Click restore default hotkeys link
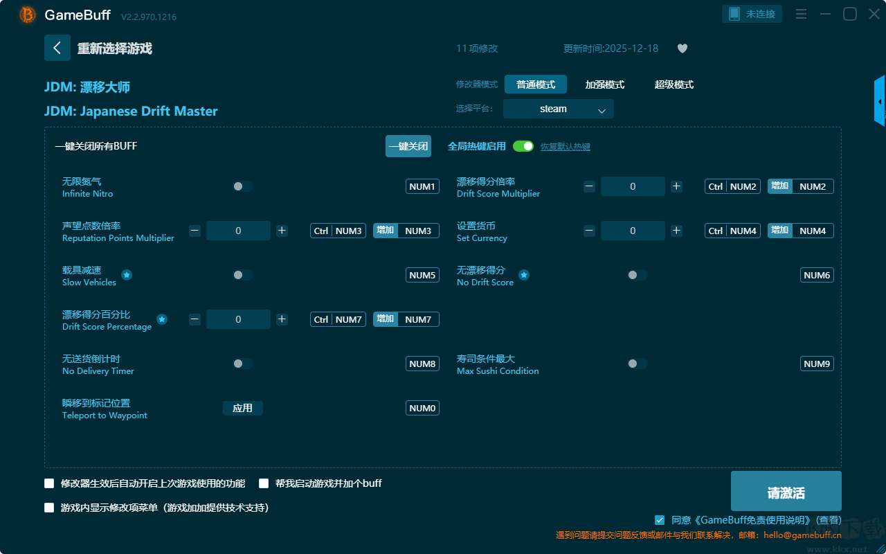The image size is (886, 554). 565,147
